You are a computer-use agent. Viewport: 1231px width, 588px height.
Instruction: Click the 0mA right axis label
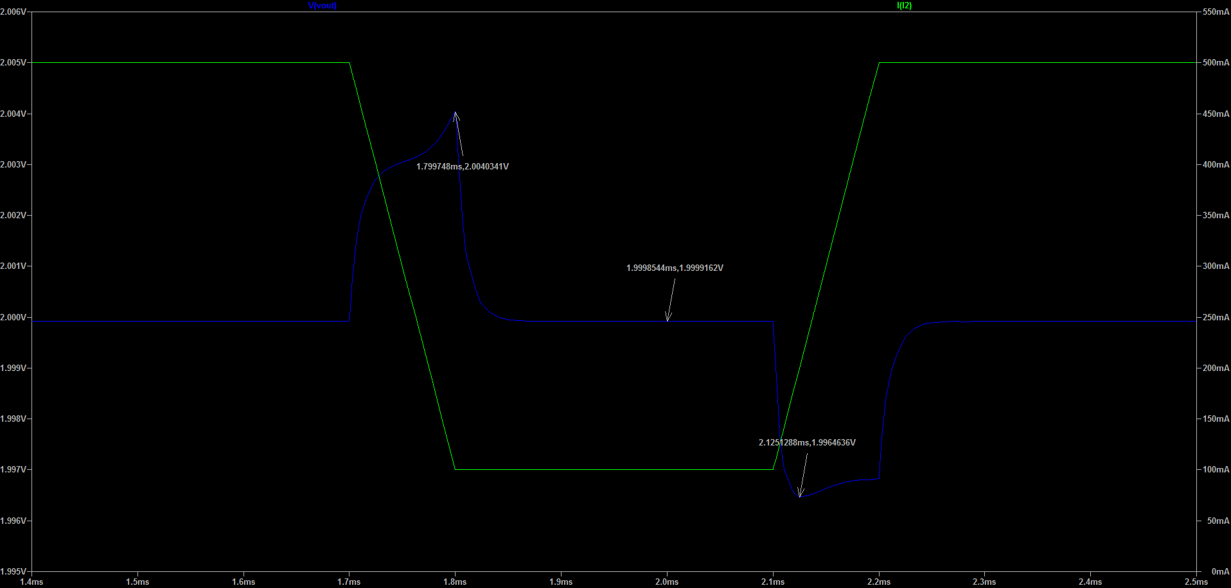pos(1220,572)
